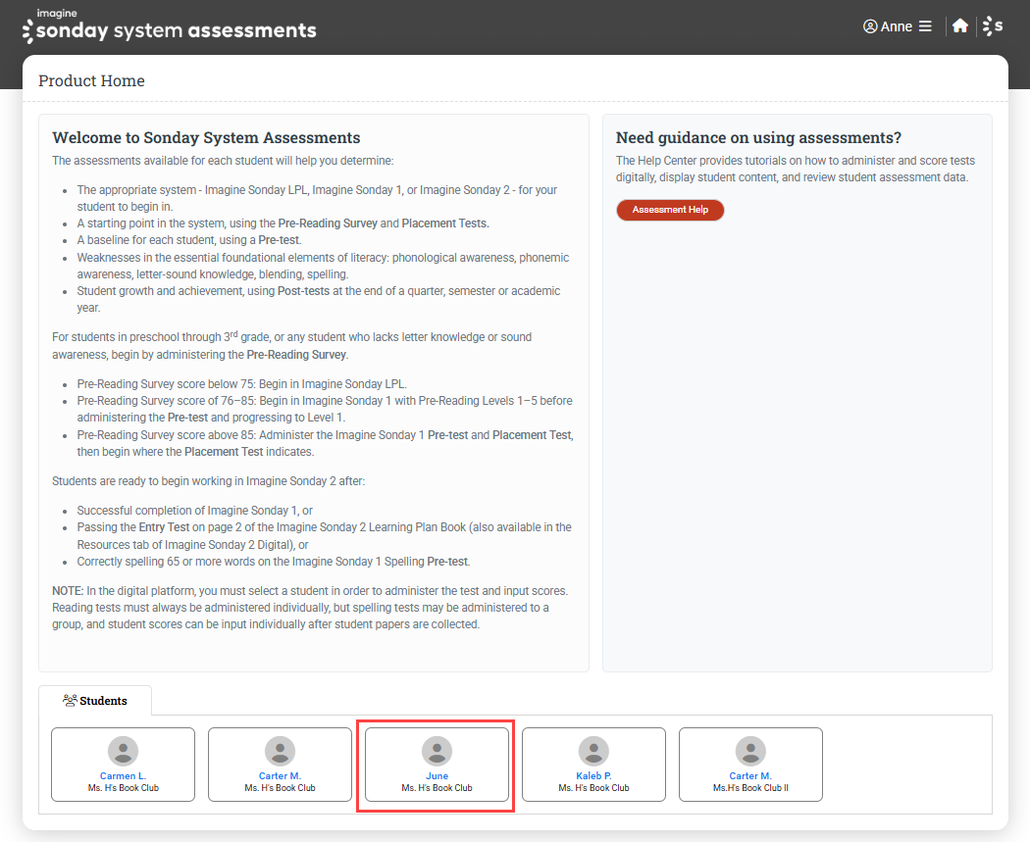Open the hamburger menu next to Anne
This screenshot has height=842, width=1030.
pos(925,26)
